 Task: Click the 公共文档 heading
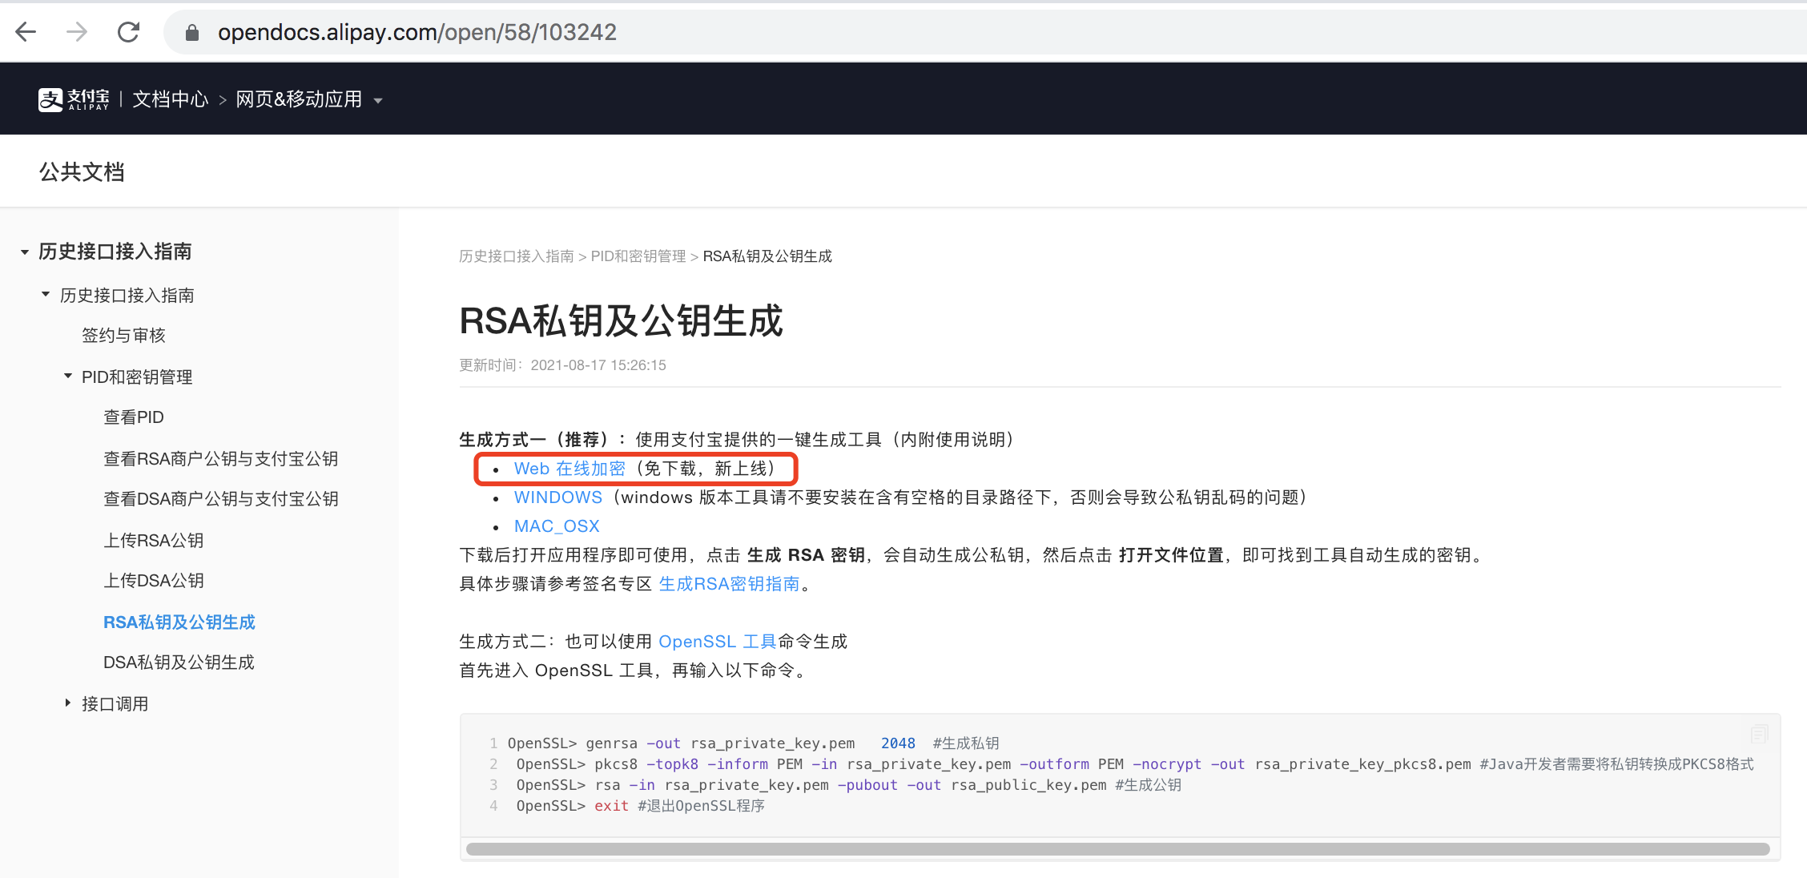82,172
